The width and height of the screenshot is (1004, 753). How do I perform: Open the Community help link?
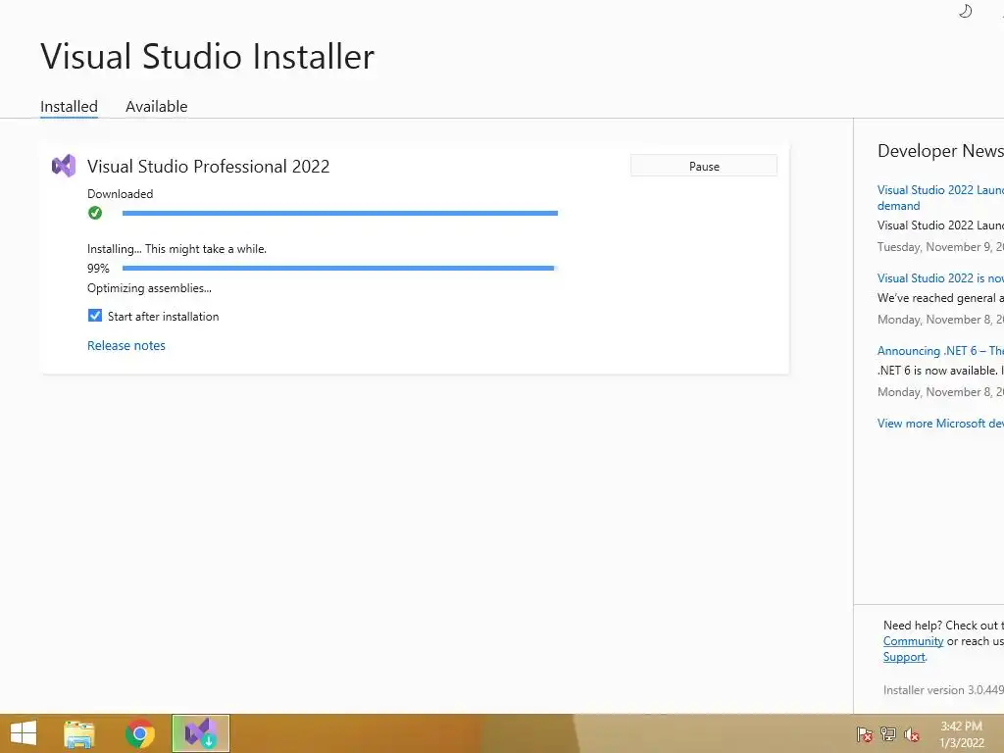913,641
